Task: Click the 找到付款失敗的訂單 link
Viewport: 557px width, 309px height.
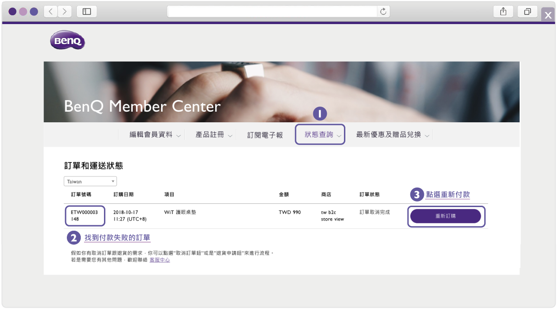Action: (x=118, y=238)
